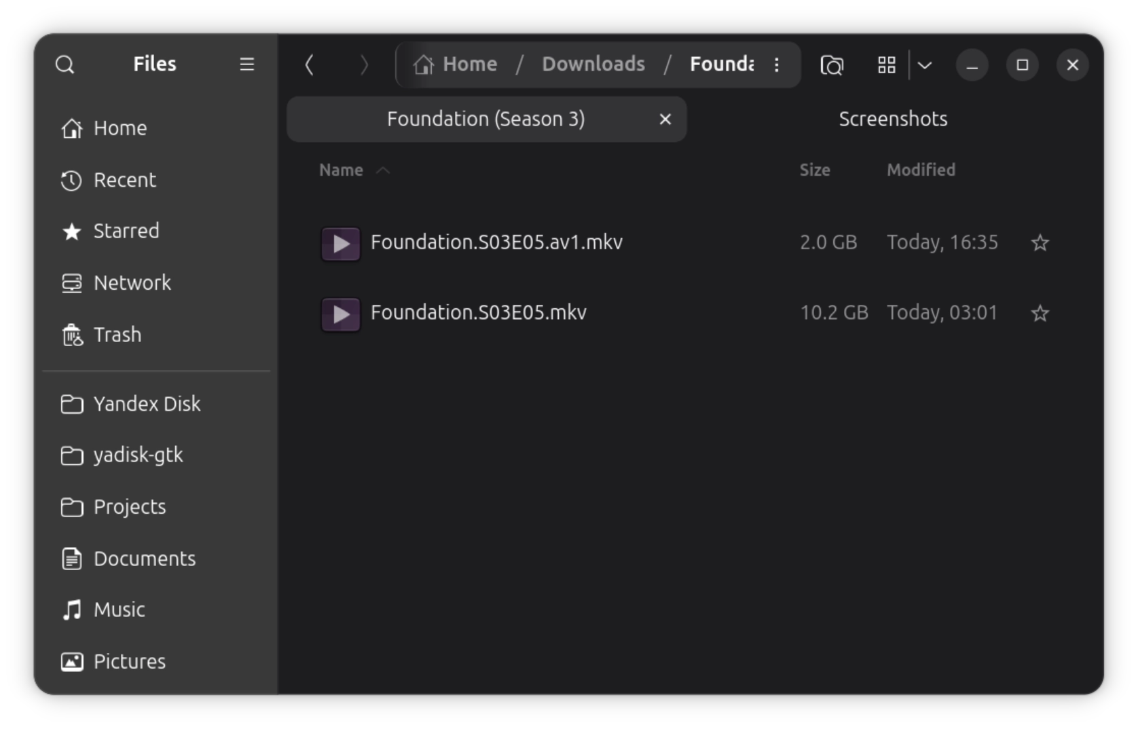The width and height of the screenshot is (1138, 729).
Task: Open the search magnifier in Files sidebar
Action: 65,64
